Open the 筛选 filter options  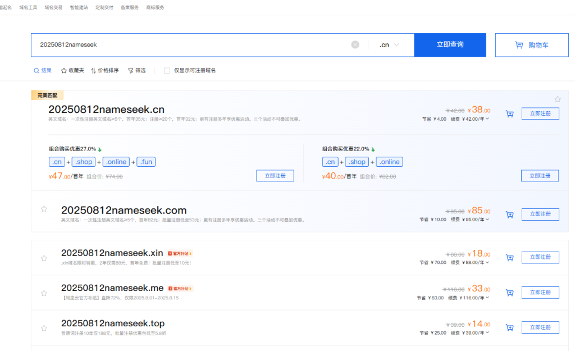137,70
